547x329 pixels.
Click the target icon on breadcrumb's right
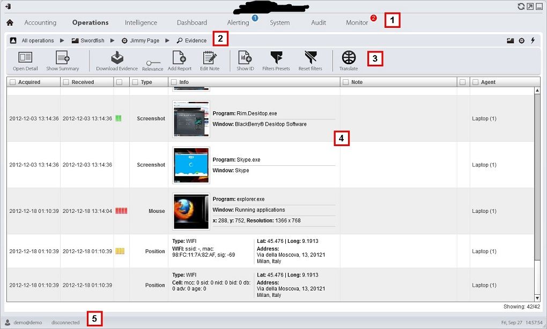(522, 41)
